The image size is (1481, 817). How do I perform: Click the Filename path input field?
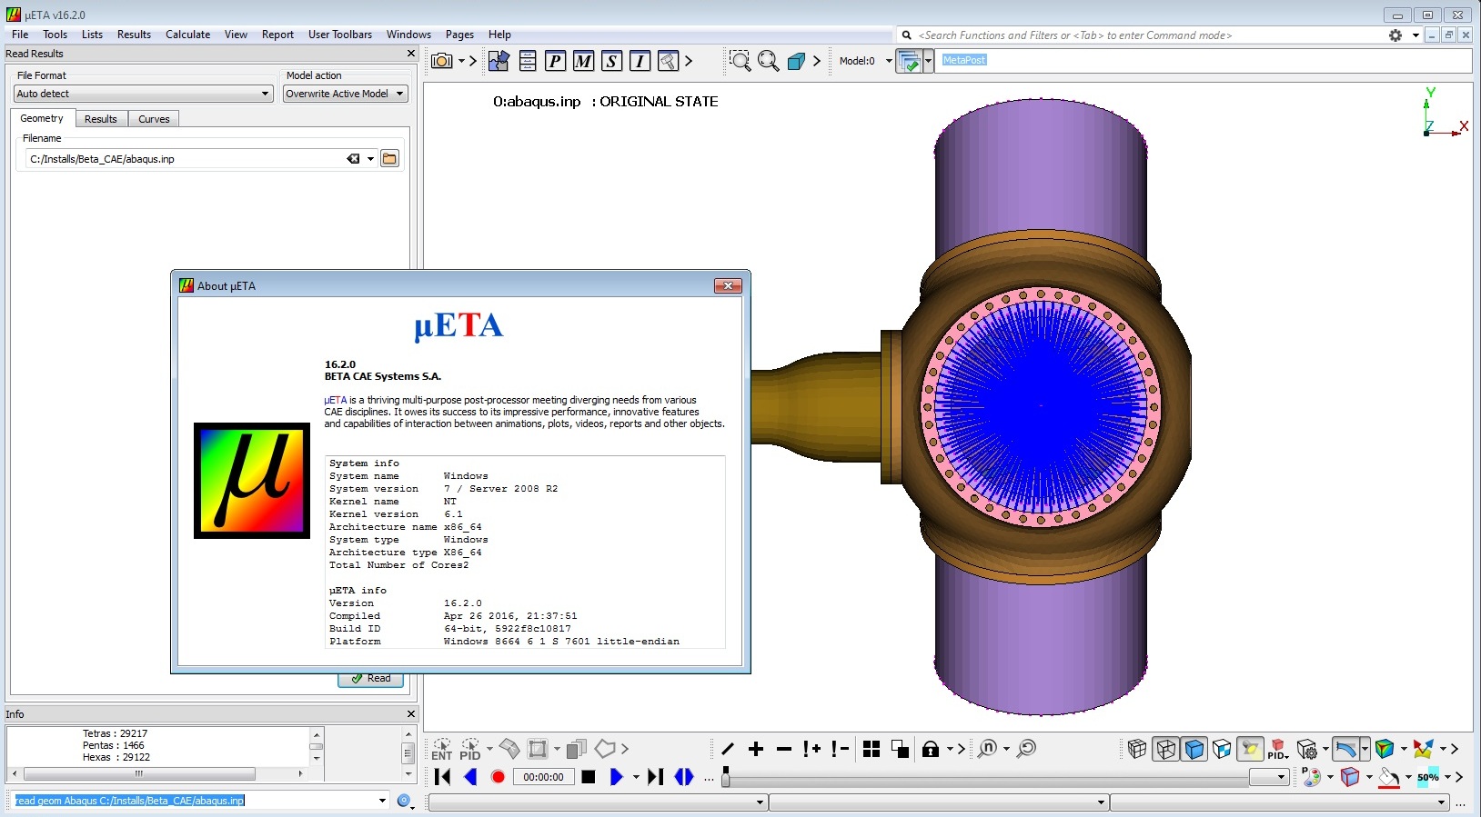[186, 159]
